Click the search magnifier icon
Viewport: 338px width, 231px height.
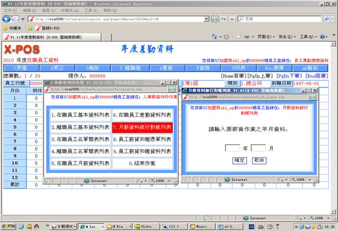[326, 19]
